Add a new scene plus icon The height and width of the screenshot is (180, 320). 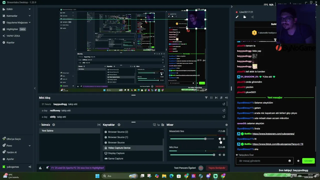pos(53,125)
